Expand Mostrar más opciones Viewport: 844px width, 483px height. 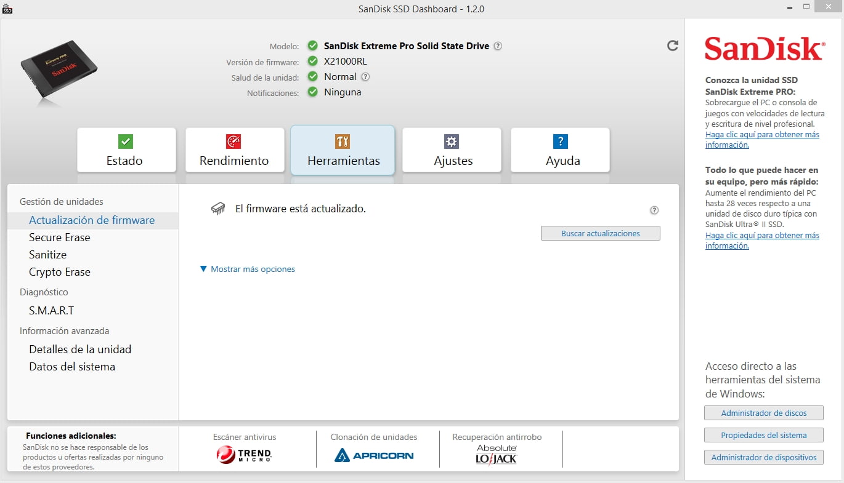pyautogui.click(x=248, y=269)
